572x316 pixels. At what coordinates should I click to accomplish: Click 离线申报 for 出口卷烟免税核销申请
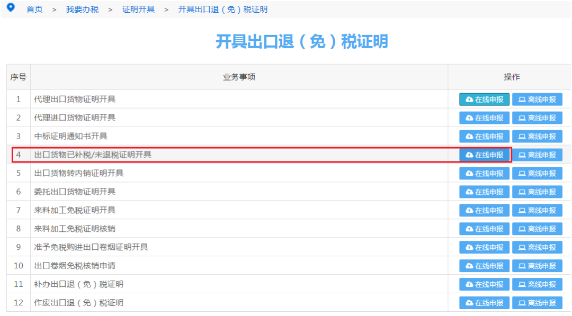click(538, 266)
